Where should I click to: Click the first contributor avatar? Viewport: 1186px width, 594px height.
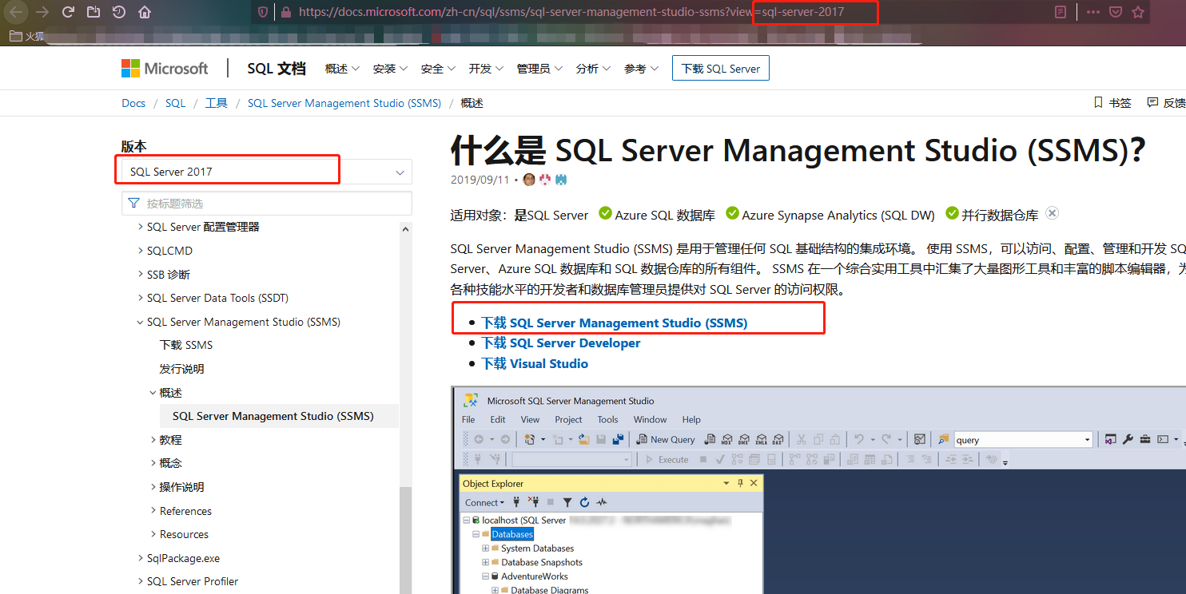coord(528,180)
